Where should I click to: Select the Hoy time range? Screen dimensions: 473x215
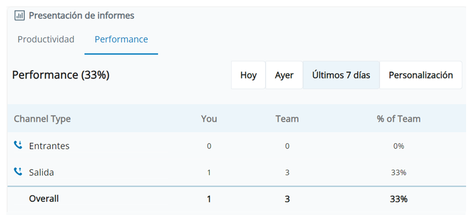click(x=248, y=75)
